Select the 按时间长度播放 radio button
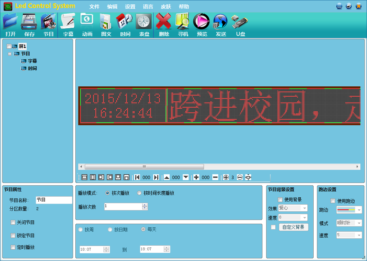This screenshot has height=261, width=367. coord(139,193)
